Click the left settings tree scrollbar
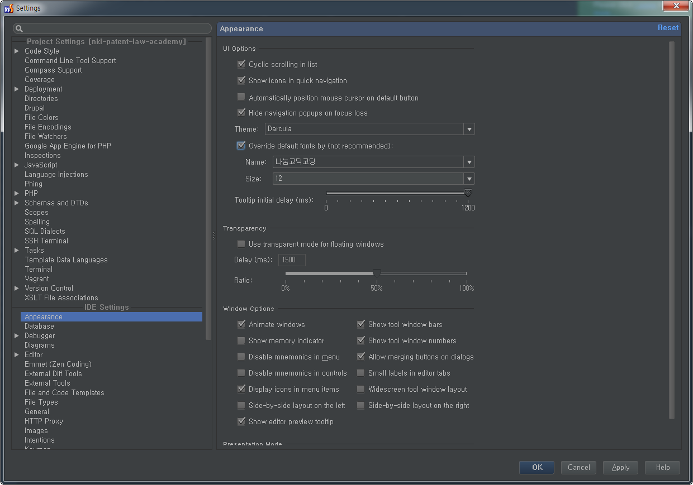Screen dimensions: 693x485 coord(208,188)
